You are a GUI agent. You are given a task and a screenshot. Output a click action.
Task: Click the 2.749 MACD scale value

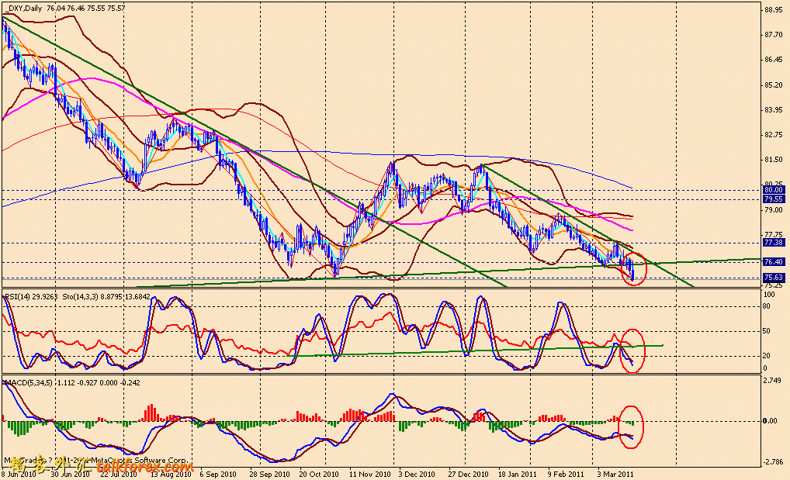tap(774, 380)
